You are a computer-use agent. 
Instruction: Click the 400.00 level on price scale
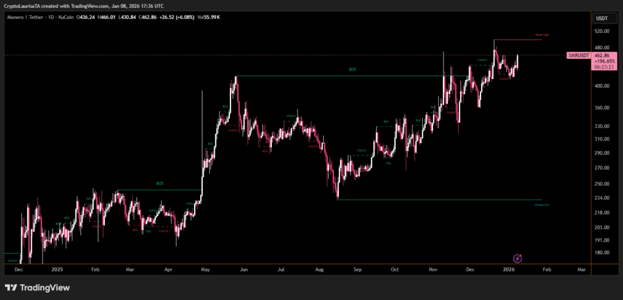[602, 86]
